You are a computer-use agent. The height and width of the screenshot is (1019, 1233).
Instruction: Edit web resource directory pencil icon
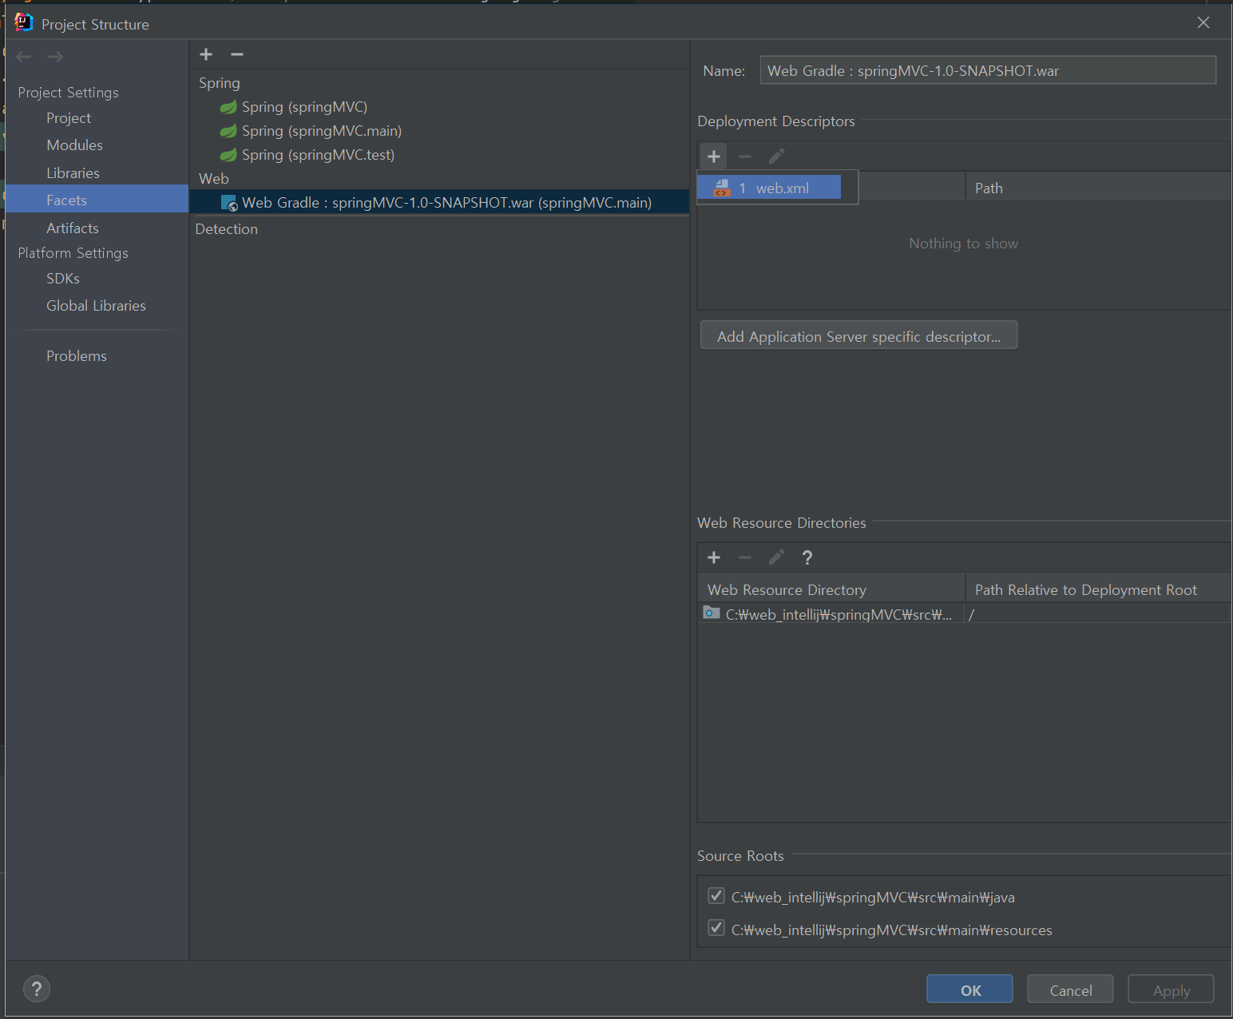pos(776,557)
